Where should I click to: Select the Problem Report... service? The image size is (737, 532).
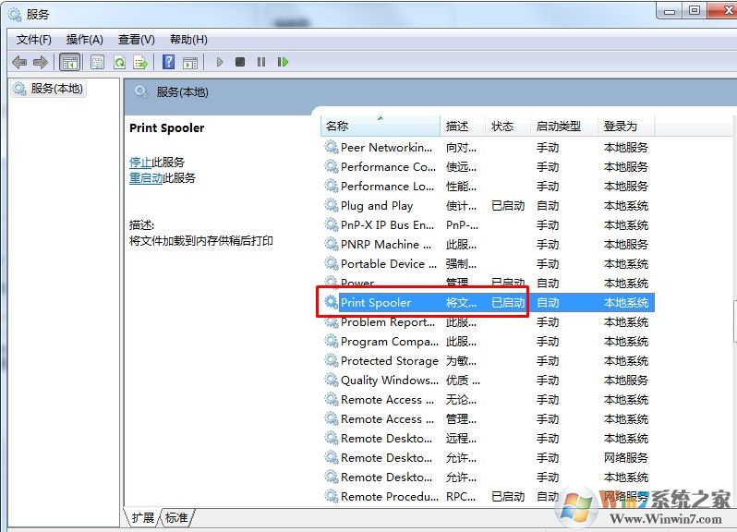click(x=488, y=322)
